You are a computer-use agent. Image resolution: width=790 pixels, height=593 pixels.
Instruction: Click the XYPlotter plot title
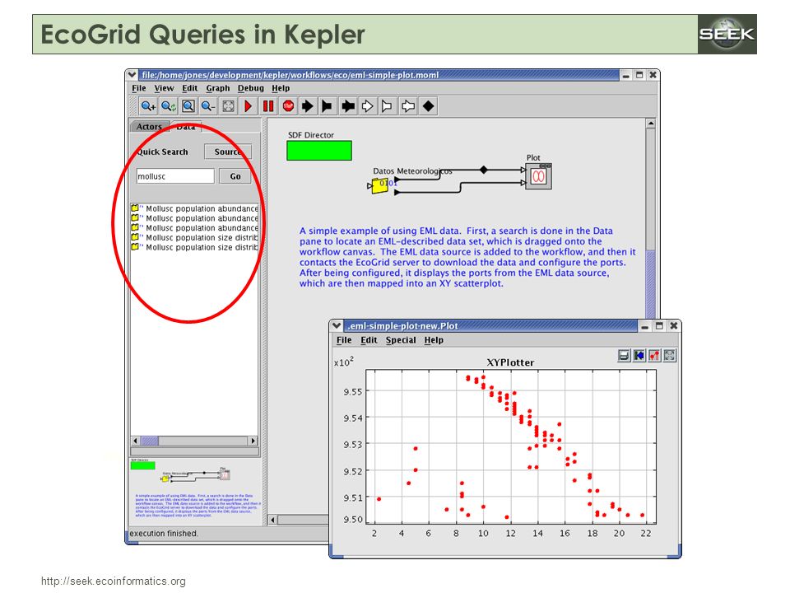click(510, 362)
